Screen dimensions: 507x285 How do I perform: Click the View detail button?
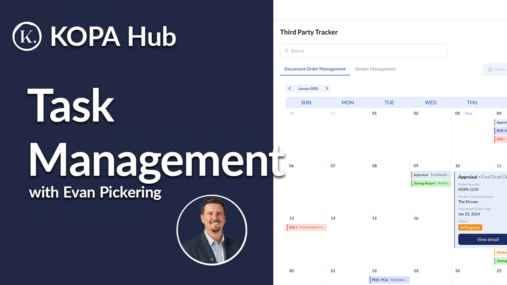(482, 239)
